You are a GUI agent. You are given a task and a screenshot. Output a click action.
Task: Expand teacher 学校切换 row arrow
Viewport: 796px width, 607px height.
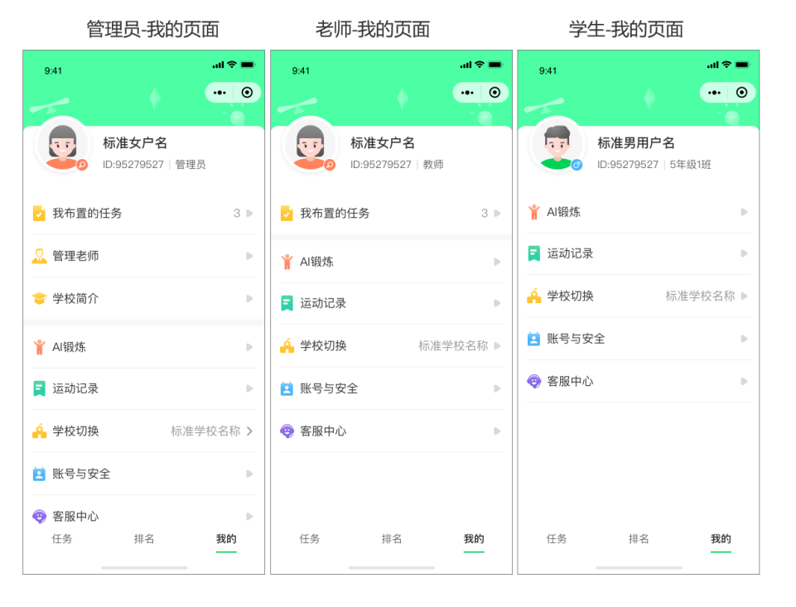point(498,346)
